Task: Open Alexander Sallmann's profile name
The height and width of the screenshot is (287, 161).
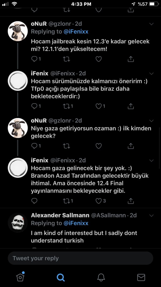Action: pyautogui.click(x=60, y=215)
